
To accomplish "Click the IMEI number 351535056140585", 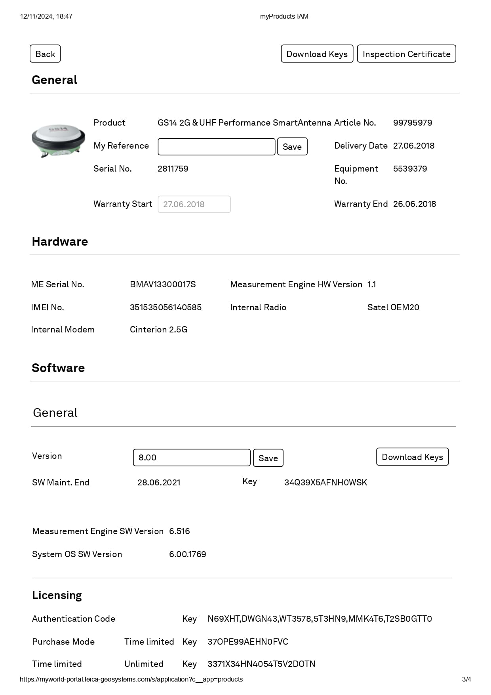I will tap(166, 307).
